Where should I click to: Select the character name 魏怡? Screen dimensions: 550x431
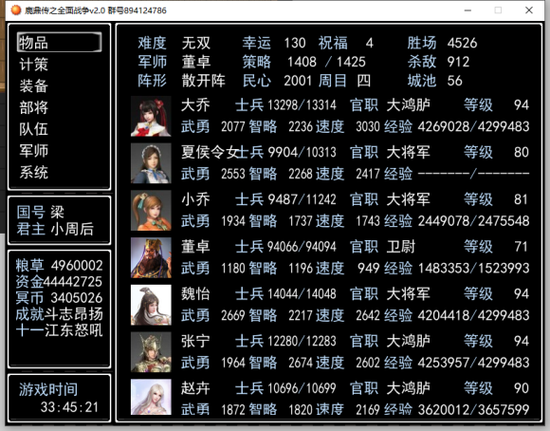(195, 293)
